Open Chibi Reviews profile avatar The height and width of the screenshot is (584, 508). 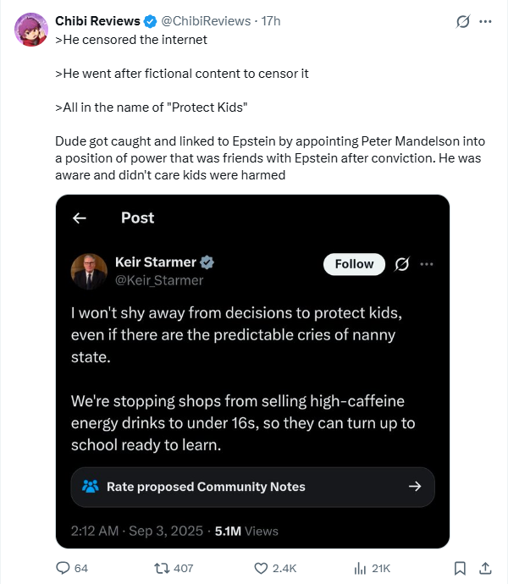31,29
